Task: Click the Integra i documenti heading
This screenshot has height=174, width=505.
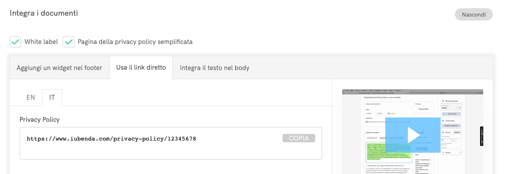Action: pos(44,13)
